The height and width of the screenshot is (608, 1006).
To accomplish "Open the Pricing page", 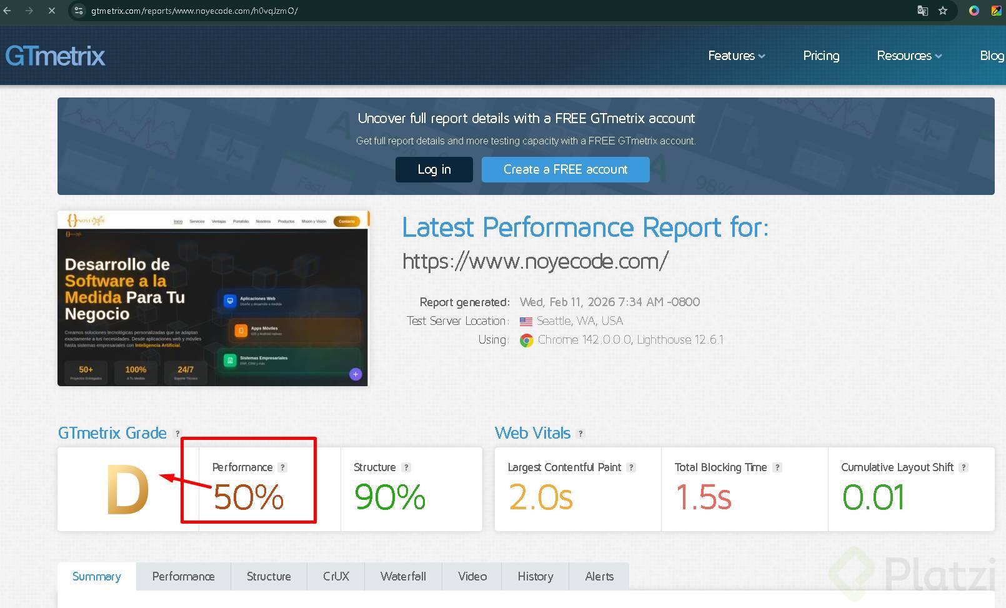I will [821, 56].
